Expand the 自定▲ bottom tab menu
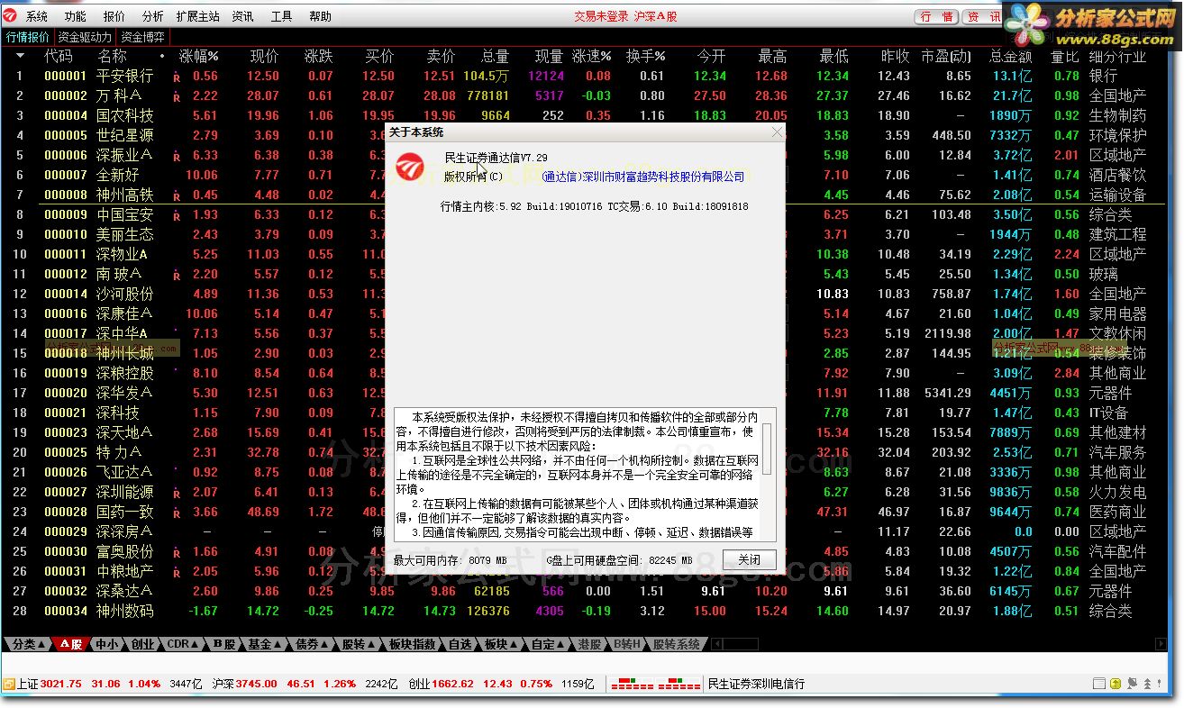This screenshot has width=1184, height=708. pyautogui.click(x=548, y=645)
